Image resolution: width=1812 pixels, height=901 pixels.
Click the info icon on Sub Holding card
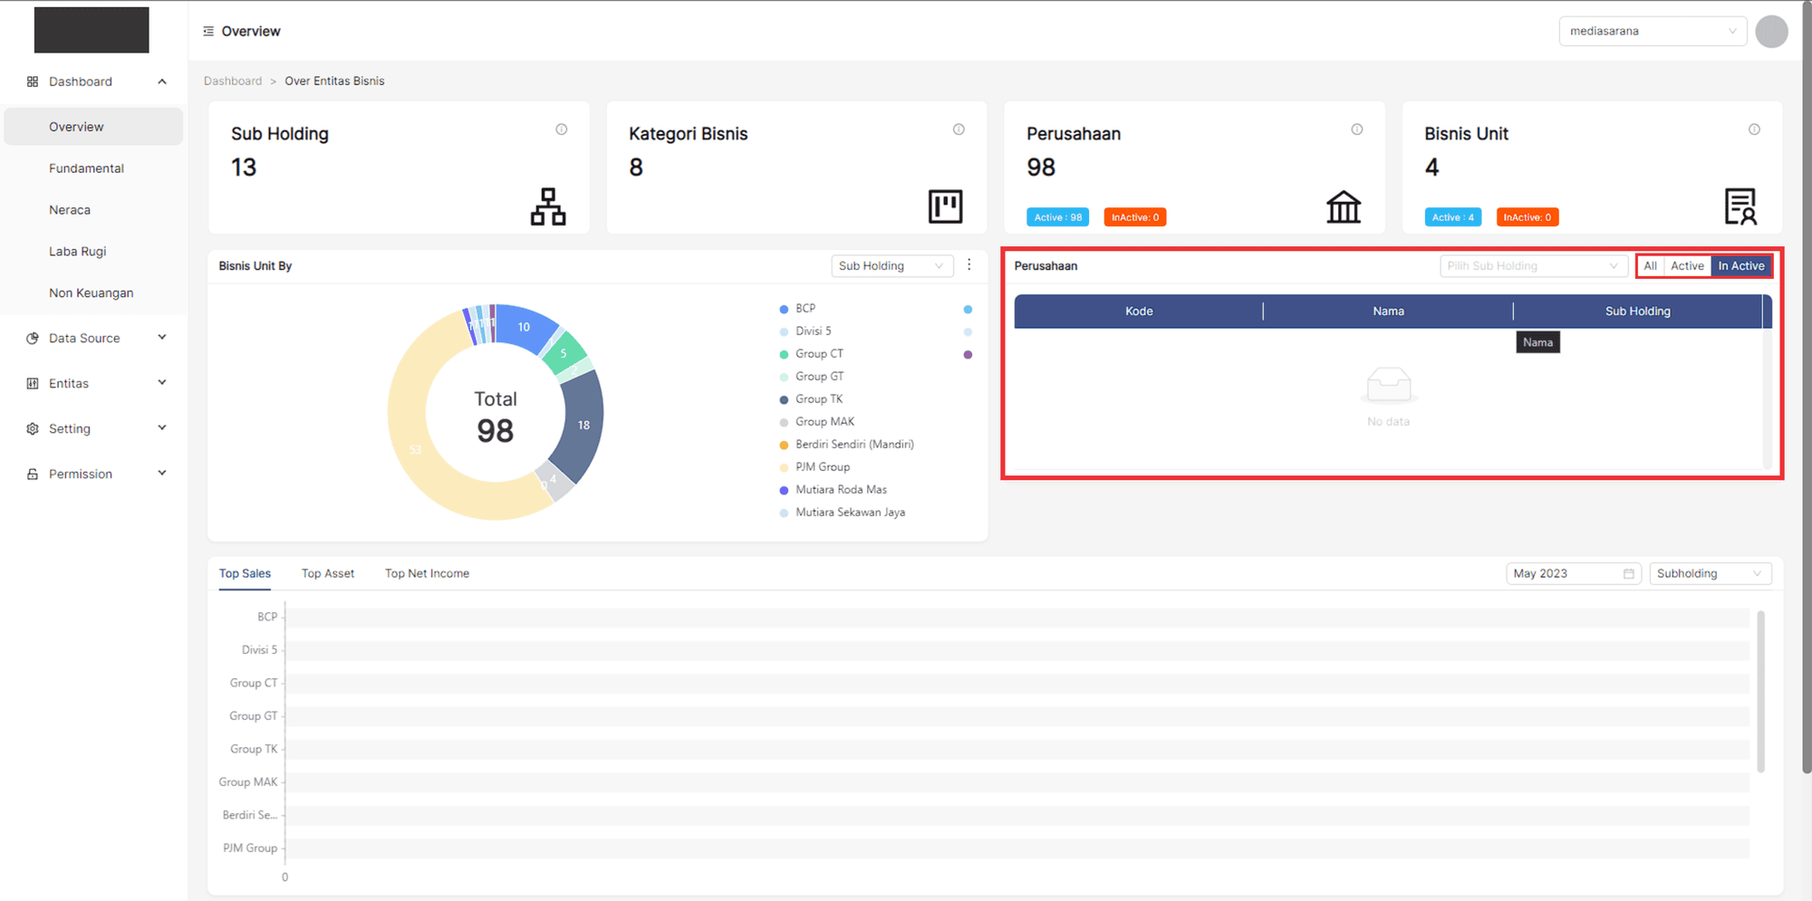coord(561,129)
